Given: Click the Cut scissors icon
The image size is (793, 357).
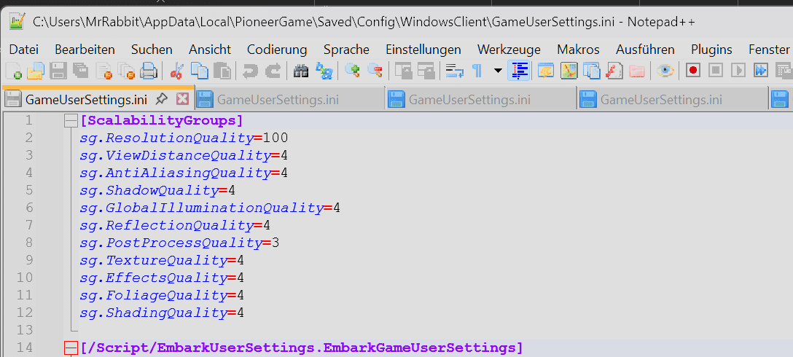Looking at the screenshot, I should coord(176,71).
